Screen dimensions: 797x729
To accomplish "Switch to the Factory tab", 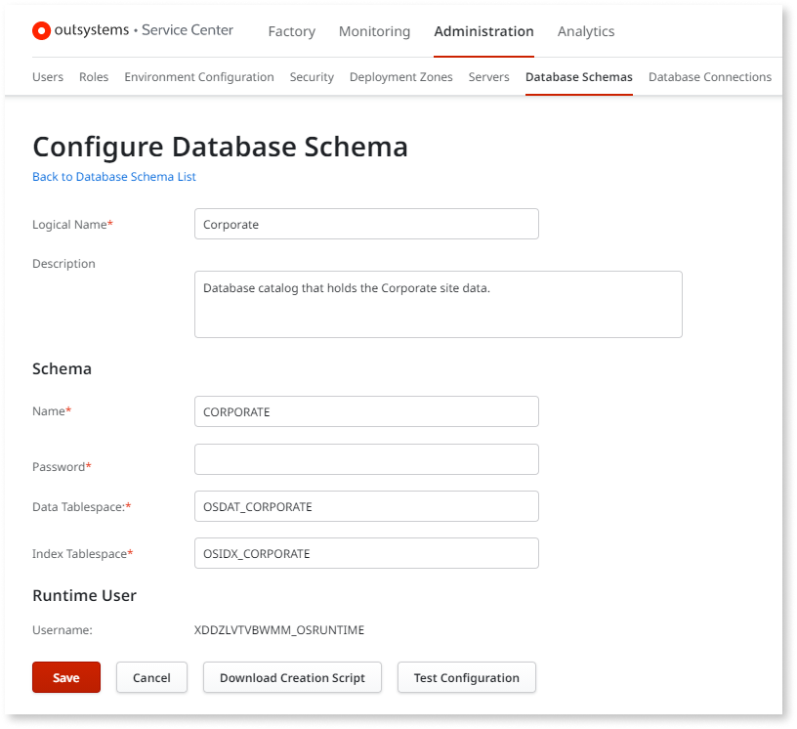I will 291,31.
